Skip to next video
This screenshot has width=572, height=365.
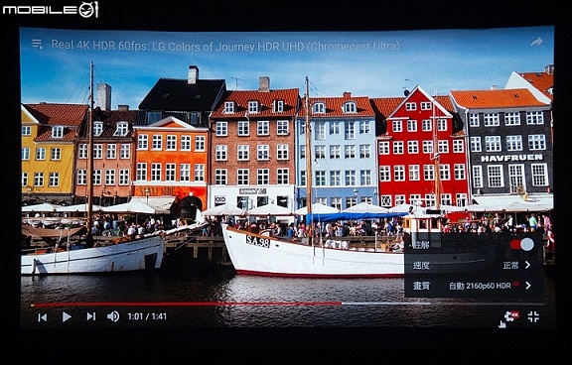click(x=90, y=316)
